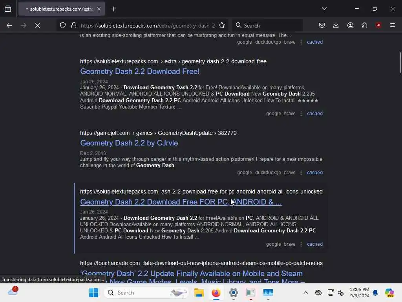The width and height of the screenshot is (402, 302).
Task: Open Windows Start menu
Action: (x=93, y=293)
